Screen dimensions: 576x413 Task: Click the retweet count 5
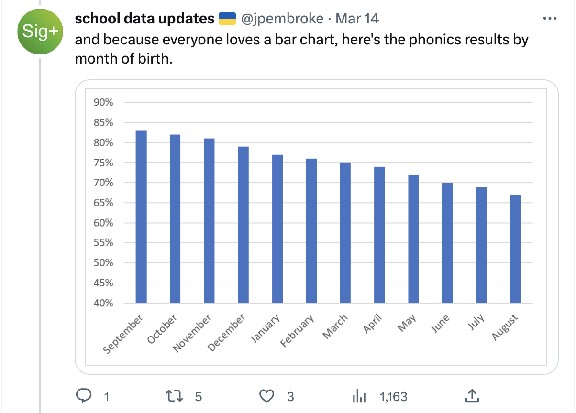click(x=199, y=396)
